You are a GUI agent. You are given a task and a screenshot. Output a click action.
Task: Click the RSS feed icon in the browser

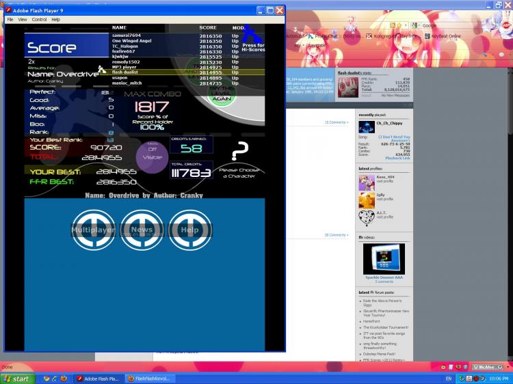pyautogui.click(x=393, y=25)
